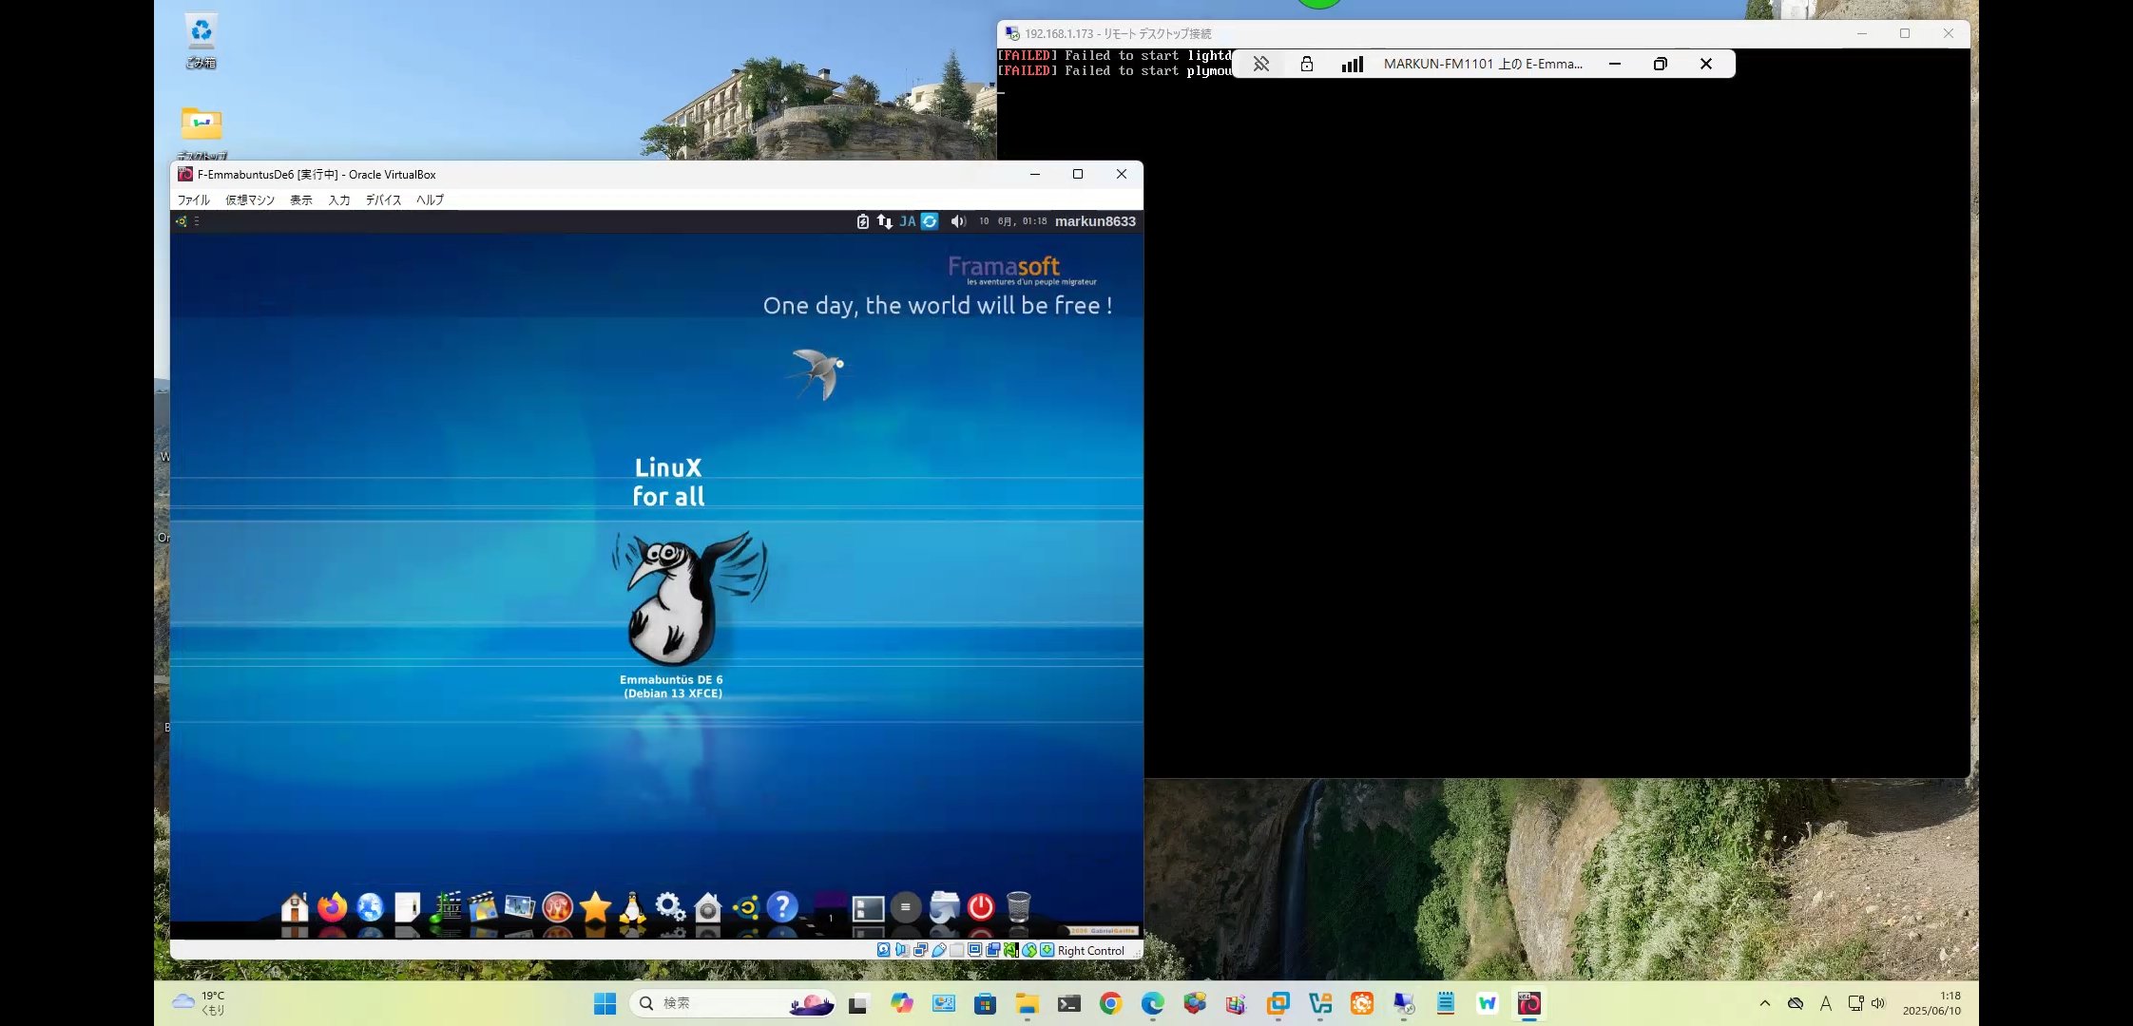Click the lock icon on connection bar
The height and width of the screenshot is (1026, 2133).
(1307, 64)
